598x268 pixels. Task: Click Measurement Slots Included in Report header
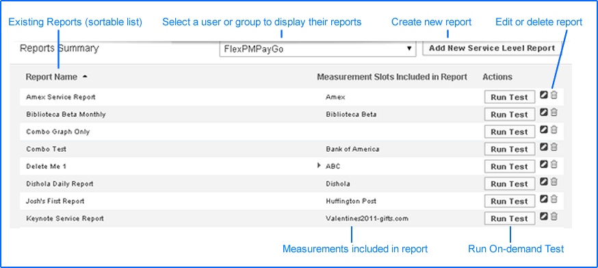tap(392, 77)
